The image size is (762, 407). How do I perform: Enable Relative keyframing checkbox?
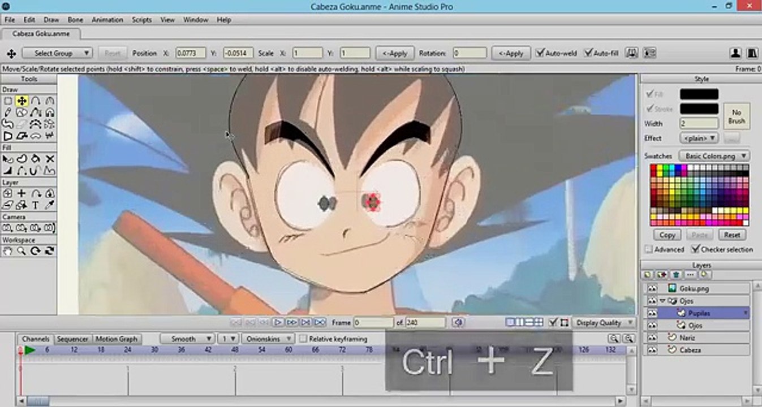(x=303, y=339)
